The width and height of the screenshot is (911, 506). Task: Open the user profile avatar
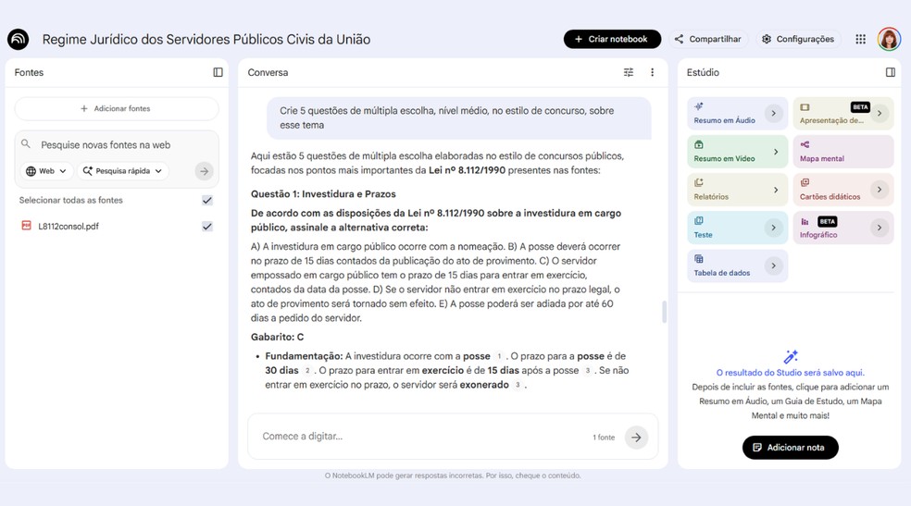click(889, 39)
